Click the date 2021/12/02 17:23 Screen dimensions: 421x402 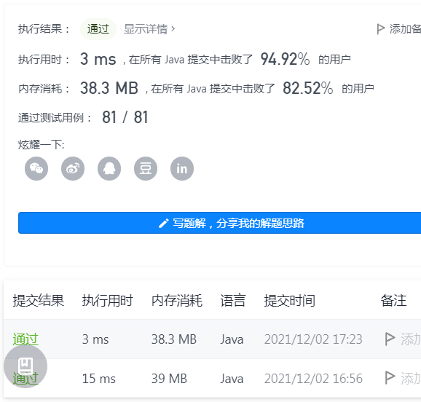(x=313, y=339)
